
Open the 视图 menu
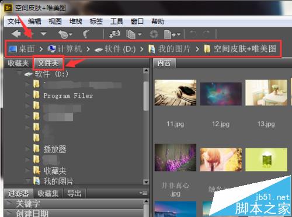[55, 21]
